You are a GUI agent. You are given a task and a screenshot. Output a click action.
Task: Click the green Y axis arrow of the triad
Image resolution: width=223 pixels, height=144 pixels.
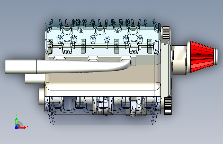coord(16,122)
